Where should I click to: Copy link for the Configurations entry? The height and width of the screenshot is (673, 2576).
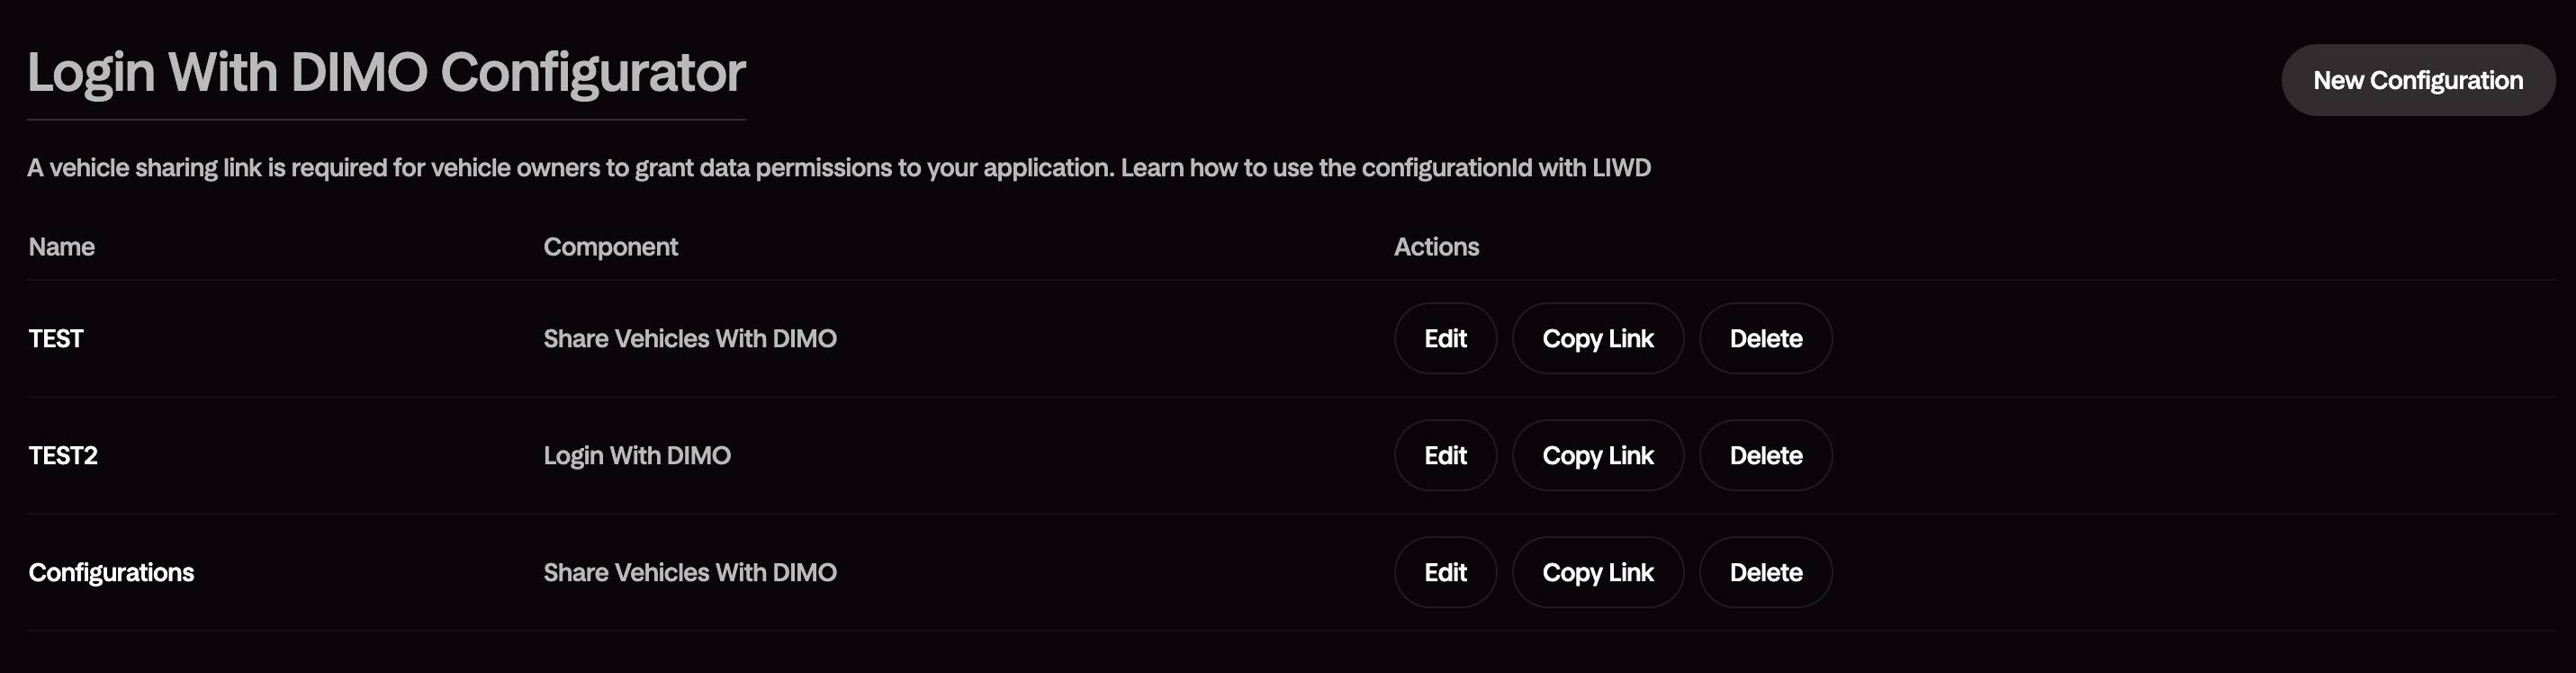pyautogui.click(x=1598, y=572)
